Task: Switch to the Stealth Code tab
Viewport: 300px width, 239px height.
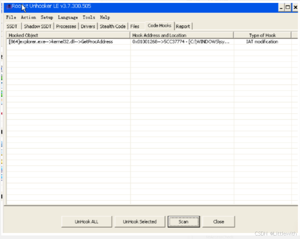Action: (x=113, y=27)
